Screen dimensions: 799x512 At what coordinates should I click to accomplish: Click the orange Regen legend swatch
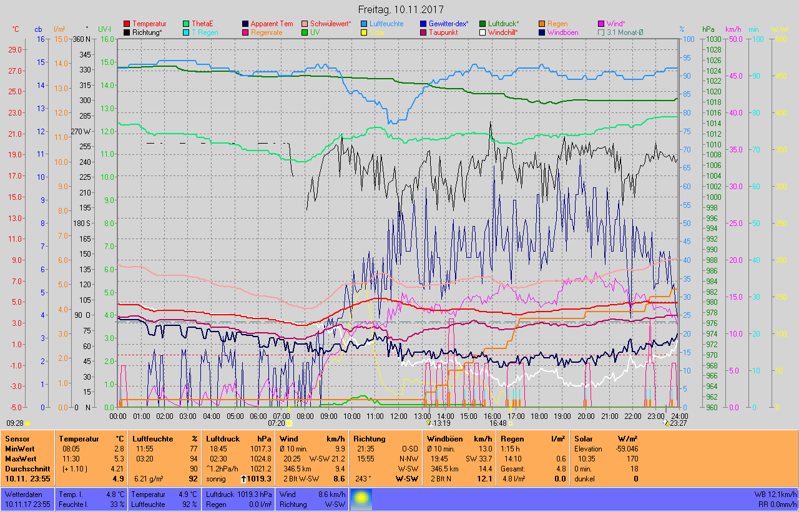(x=542, y=24)
